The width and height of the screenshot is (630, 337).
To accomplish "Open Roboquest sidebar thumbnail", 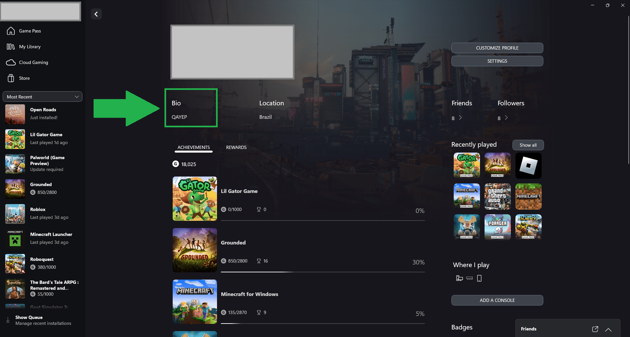I will click(x=15, y=263).
